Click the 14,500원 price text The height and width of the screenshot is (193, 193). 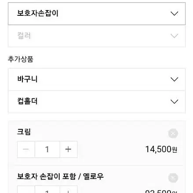(161, 149)
